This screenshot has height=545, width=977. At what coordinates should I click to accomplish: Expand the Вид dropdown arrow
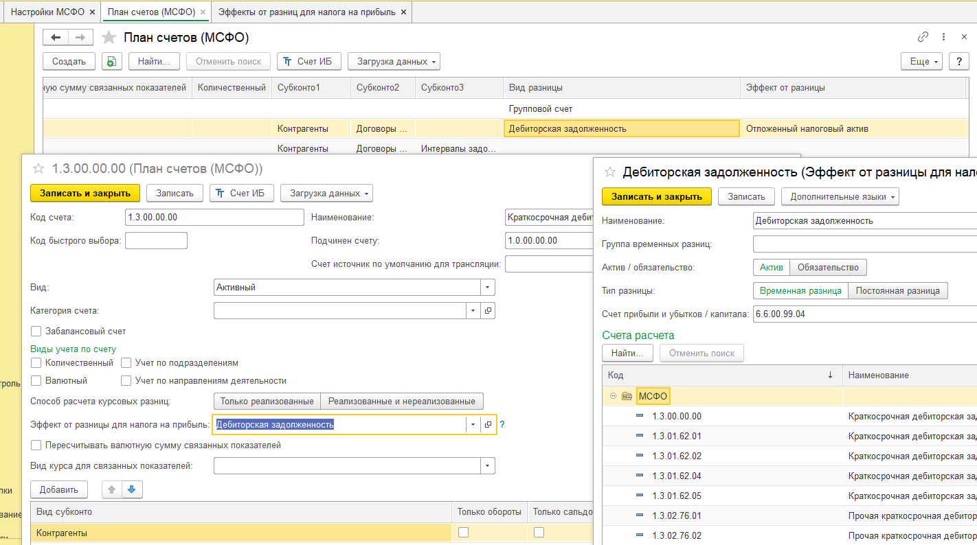487,288
